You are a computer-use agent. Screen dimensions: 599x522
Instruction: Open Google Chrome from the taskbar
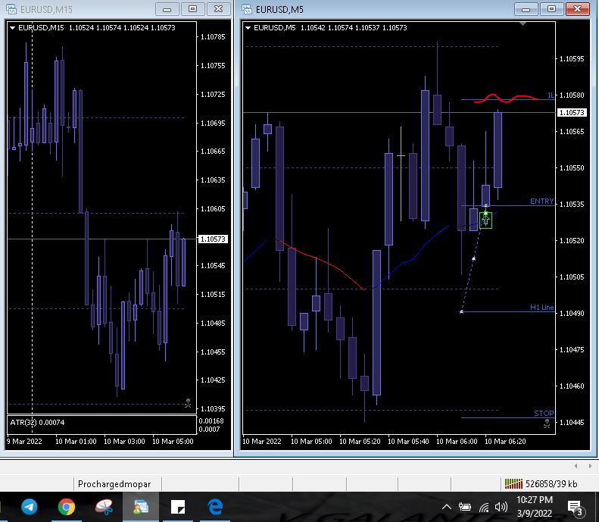coord(67,507)
